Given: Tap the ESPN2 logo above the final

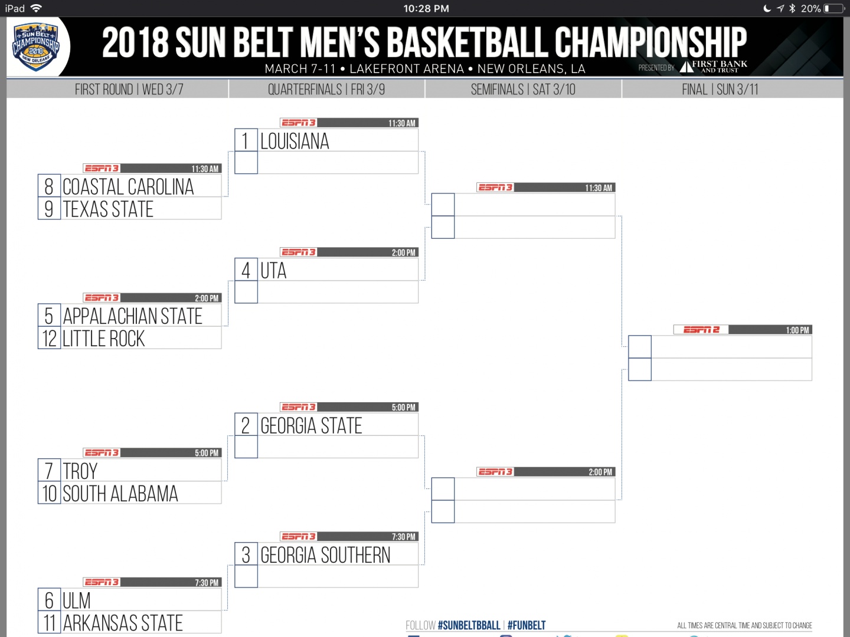Looking at the screenshot, I should tap(701, 330).
